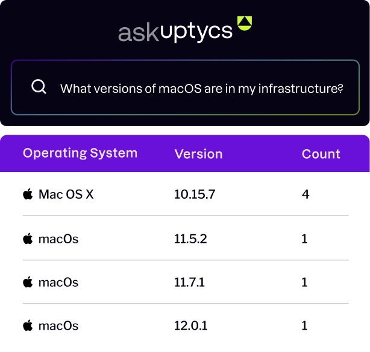Image resolution: width=370 pixels, height=352 pixels.
Task: Select version 11.5.2 cell
Action: pos(190,238)
